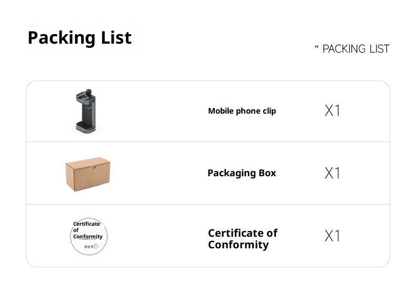
Task: Click the "Conformity" word inside the round stamp
Action: pos(88,236)
